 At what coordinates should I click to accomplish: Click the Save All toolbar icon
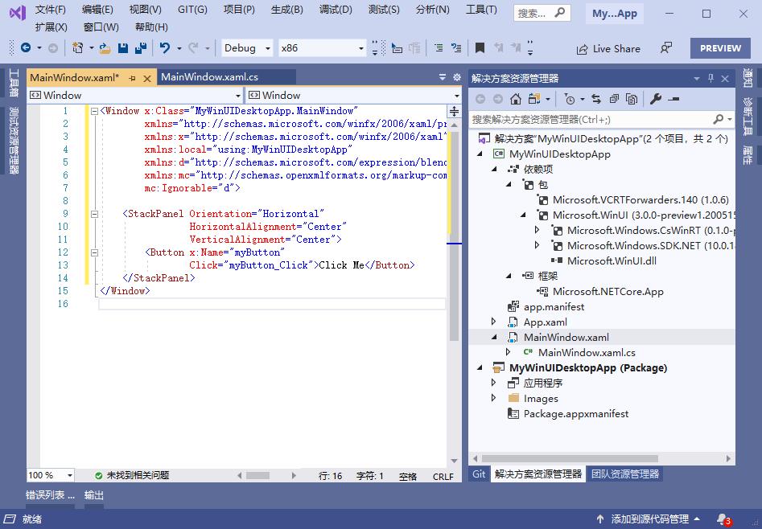click(x=140, y=48)
